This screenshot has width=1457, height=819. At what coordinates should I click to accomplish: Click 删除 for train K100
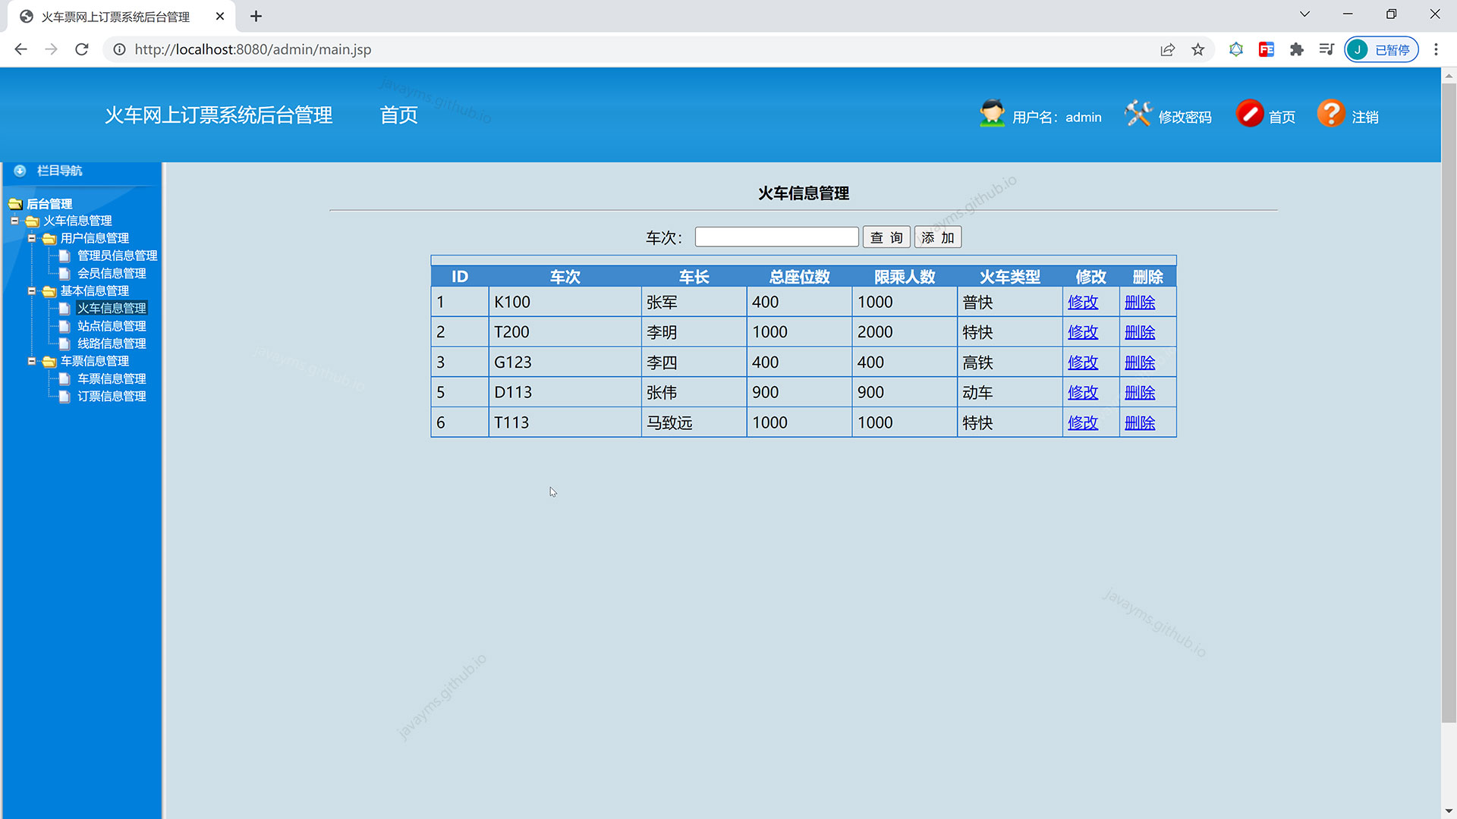[x=1140, y=302]
